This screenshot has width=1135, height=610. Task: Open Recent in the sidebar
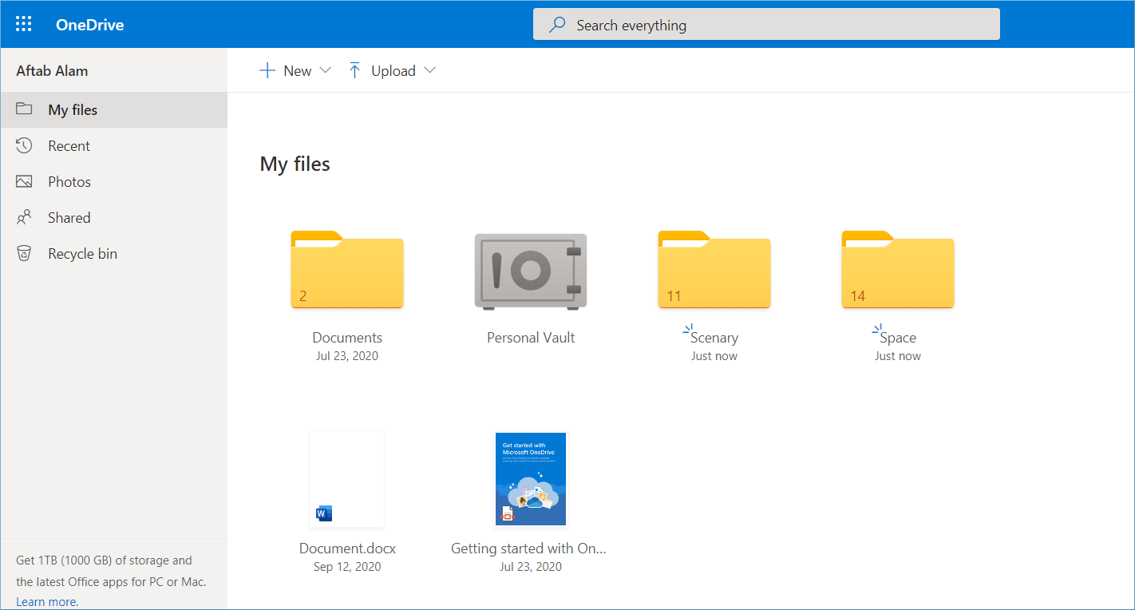113,145
